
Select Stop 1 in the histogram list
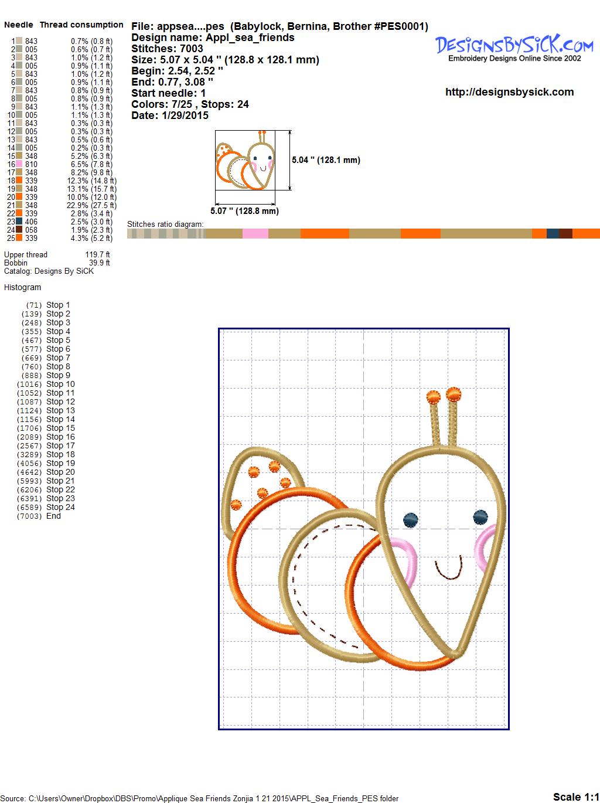tap(58, 305)
